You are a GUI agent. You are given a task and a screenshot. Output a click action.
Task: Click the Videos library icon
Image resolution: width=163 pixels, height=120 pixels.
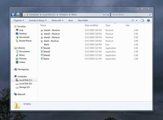(x=17, y=62)
